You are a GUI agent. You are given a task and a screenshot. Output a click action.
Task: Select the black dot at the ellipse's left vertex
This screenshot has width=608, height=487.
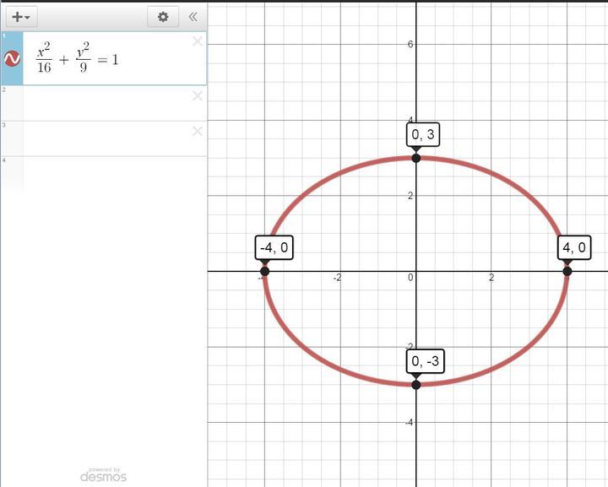pos(265,271)
